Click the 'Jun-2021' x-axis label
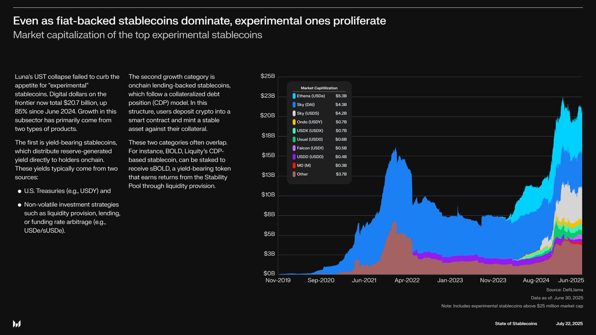The width and height of the screenshot is (596, 335). point(365,280)
